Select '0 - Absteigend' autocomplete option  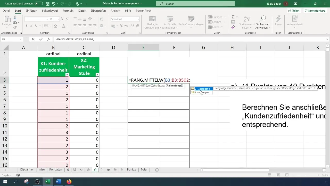click(x=202, y=89)
